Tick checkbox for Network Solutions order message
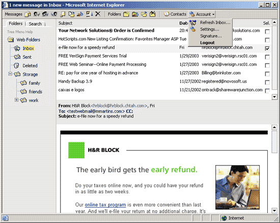The width and height of the screenshot is (280, 223). click(267, 32)
